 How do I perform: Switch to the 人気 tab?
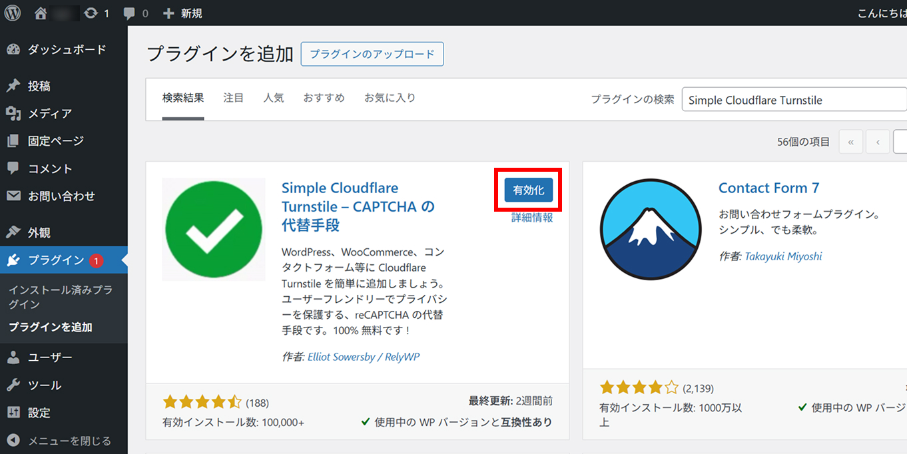[274, 98]
